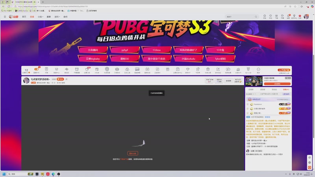Click the orange reload button in the video player

133,153
